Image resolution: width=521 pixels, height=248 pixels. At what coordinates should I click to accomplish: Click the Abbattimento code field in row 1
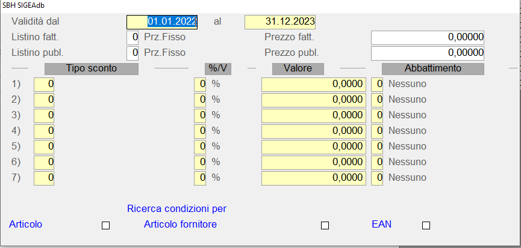(x=377, y=84)
